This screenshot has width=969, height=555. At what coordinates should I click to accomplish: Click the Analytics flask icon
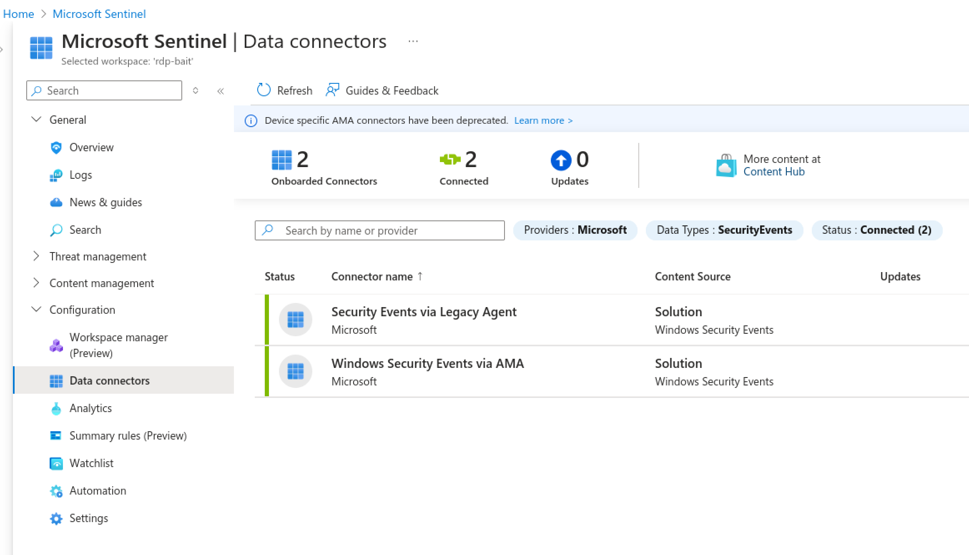pos(56,408)
